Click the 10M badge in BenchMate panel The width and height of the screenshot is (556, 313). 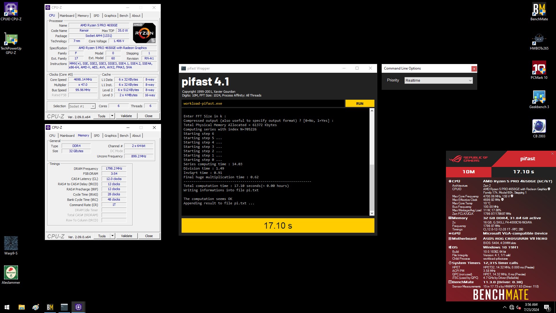pyautogui.click(x=469, y=172)
